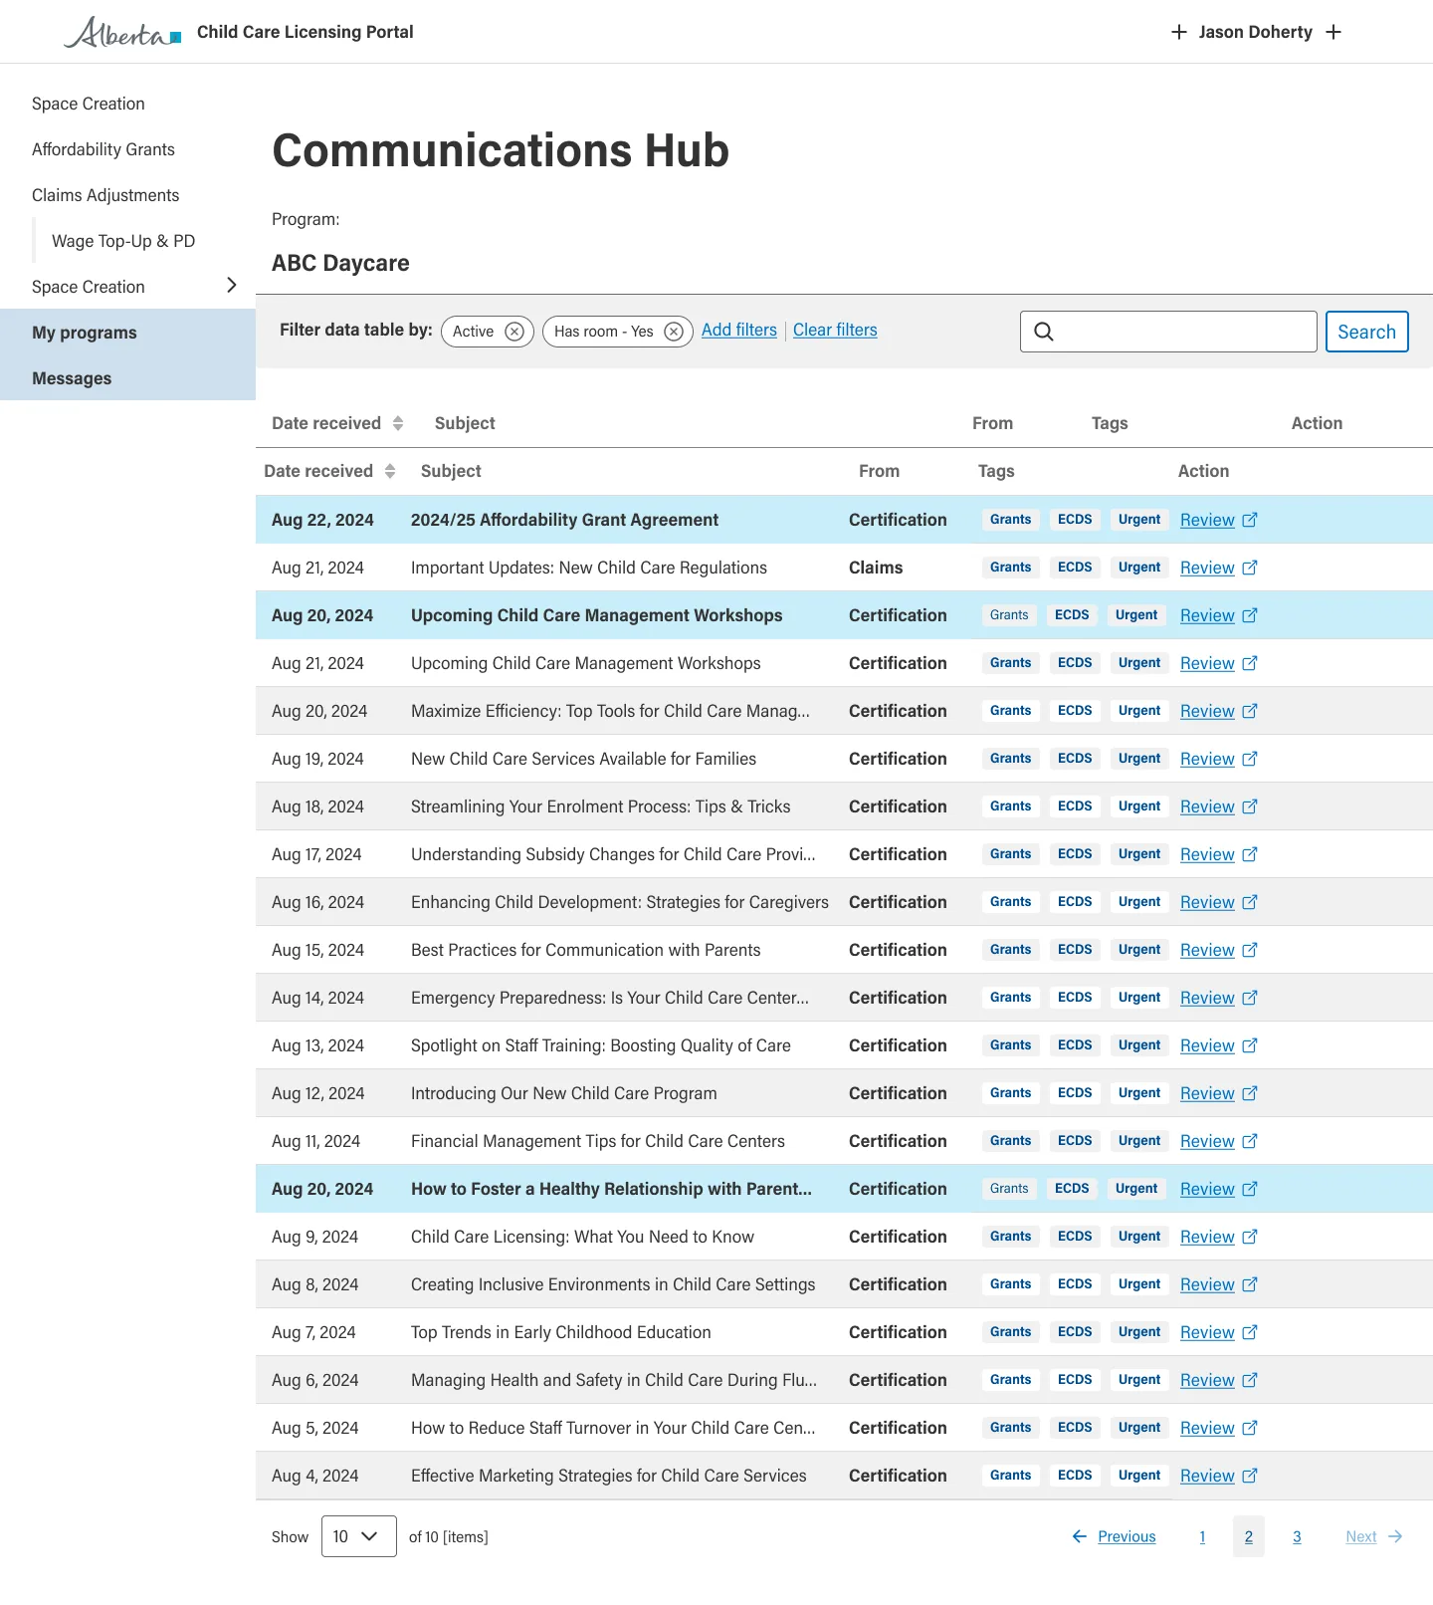
Task: Open Messages in sidebar
Action: (x=127, y=378)
